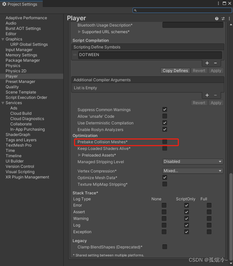The image size is (233, 266).
Task: Click the Project Settings gear icon
Action: 4,4
